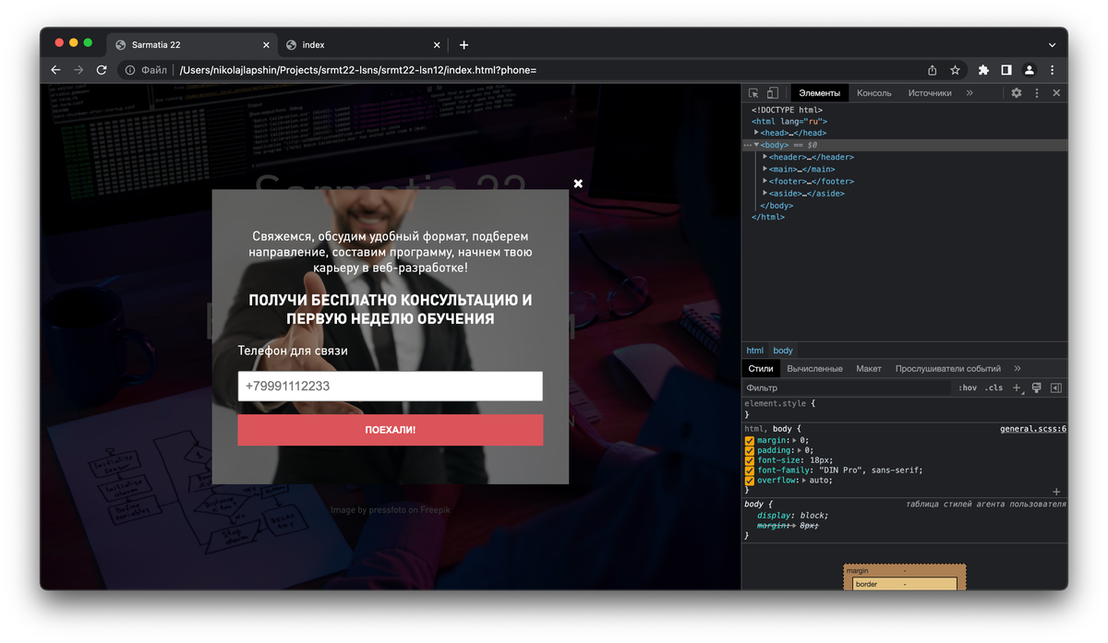Open the Макет tab
The width and height of the screenshot is (1108, 643).
click(869, 369)
